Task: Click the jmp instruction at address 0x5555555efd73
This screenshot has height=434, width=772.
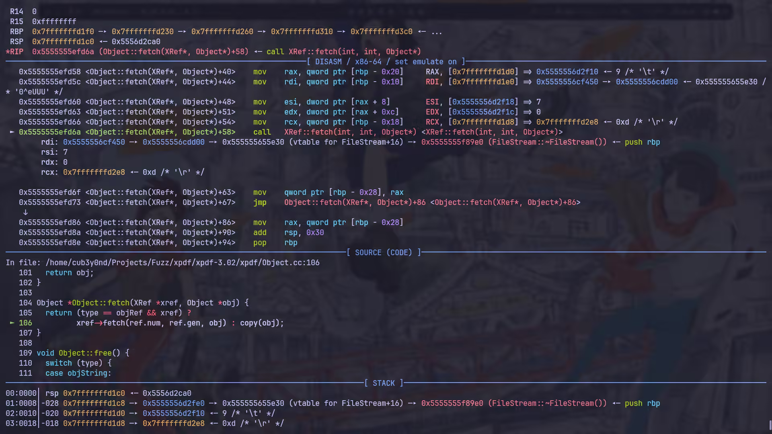Action: pos(260,203)
